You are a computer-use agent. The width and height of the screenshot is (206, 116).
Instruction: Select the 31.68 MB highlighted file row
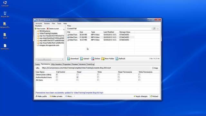tap(101, 37)
